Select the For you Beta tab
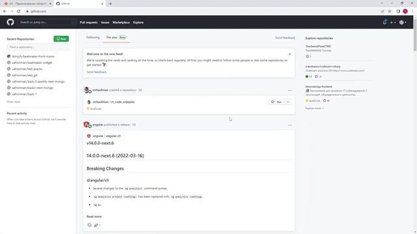Screen dimensions: 417x234 116,38
